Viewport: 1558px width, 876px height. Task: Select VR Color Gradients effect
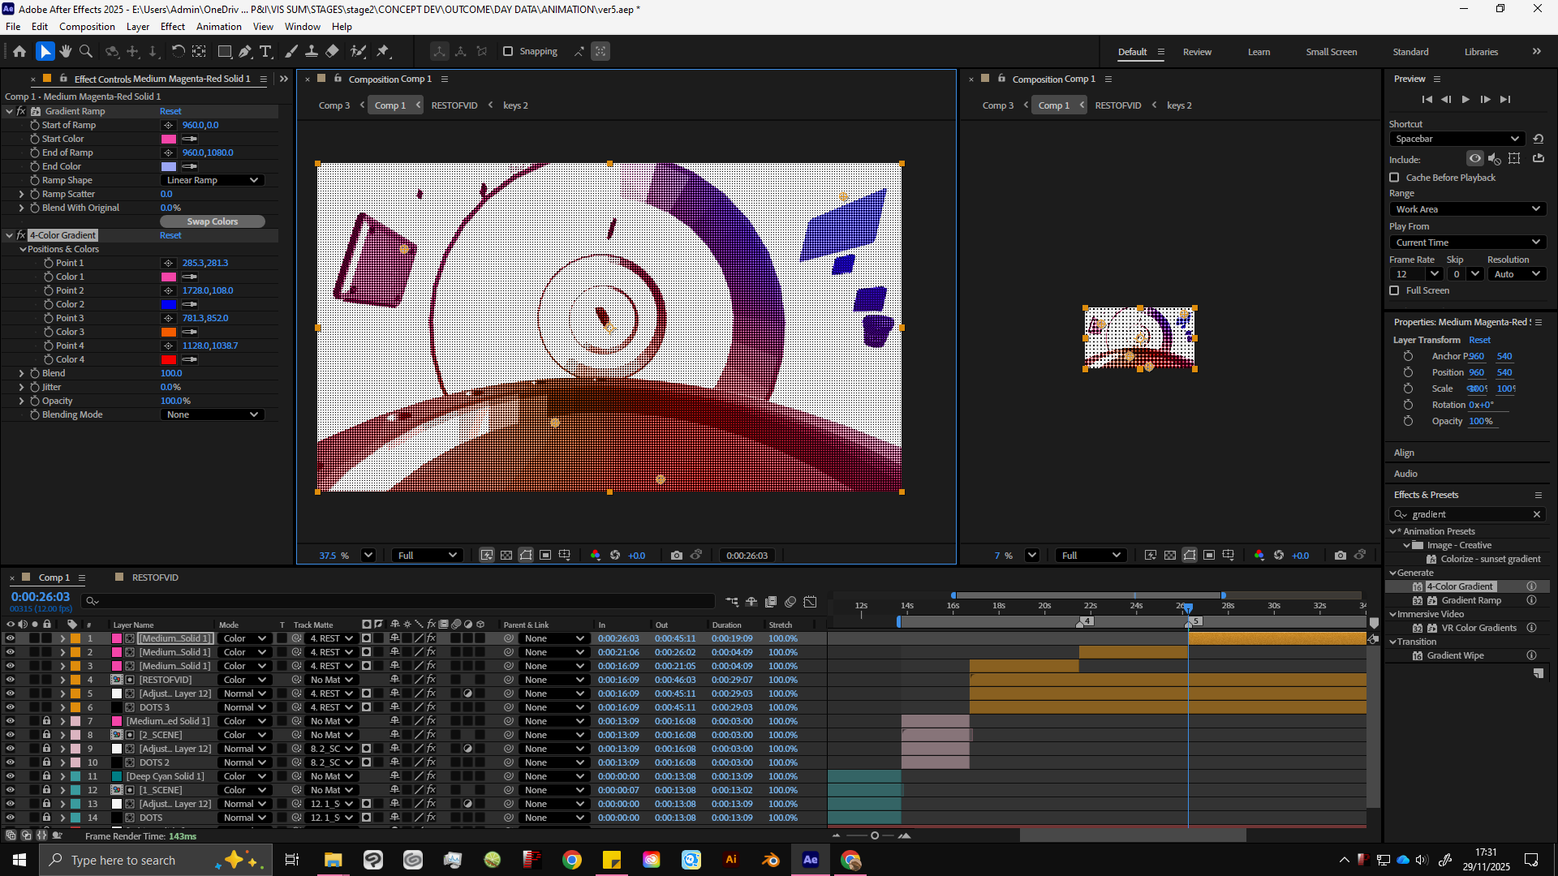point(1478,628)
